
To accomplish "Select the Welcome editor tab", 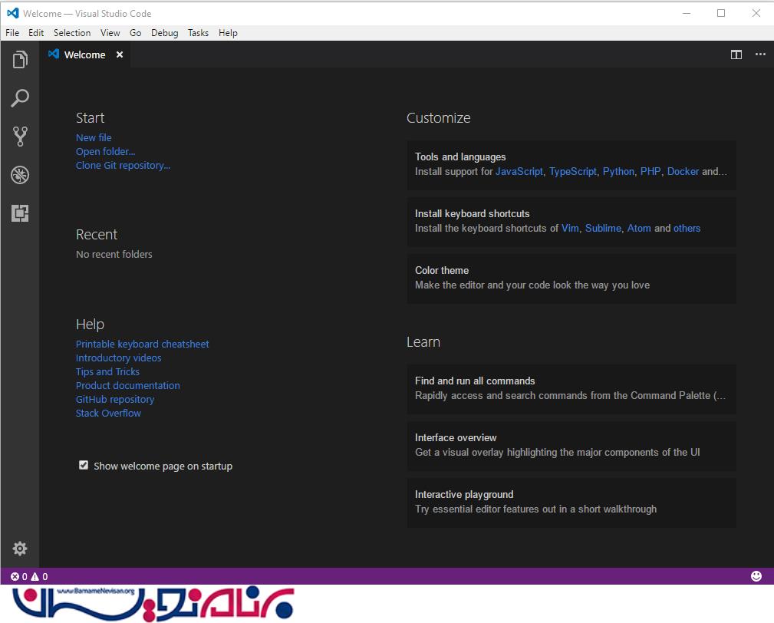I will pos(85,54).
